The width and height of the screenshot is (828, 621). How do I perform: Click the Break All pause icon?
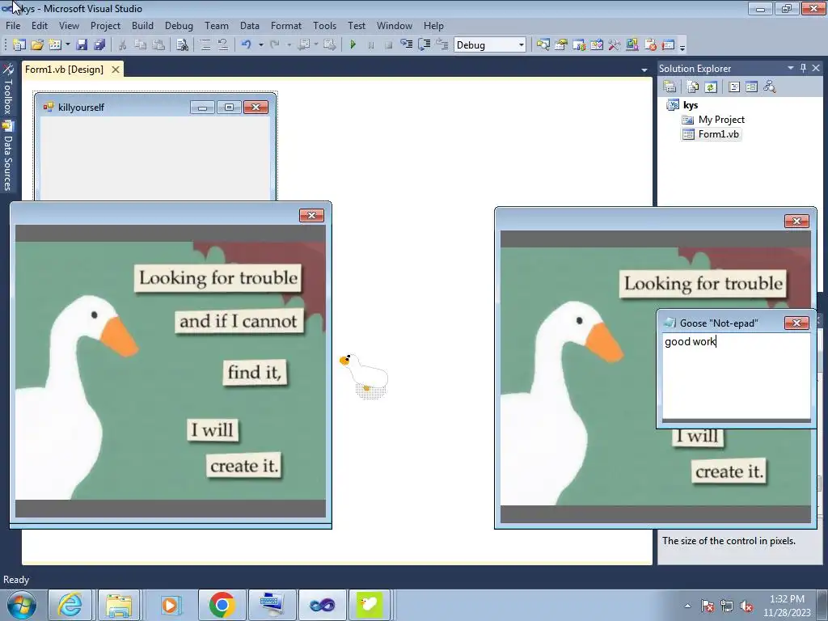370,45
